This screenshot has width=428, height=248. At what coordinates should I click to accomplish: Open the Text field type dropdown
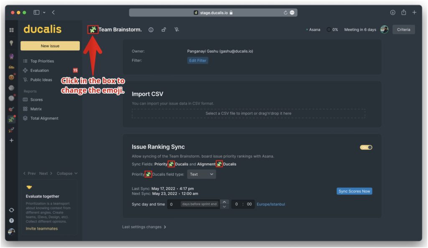[201, 174]
